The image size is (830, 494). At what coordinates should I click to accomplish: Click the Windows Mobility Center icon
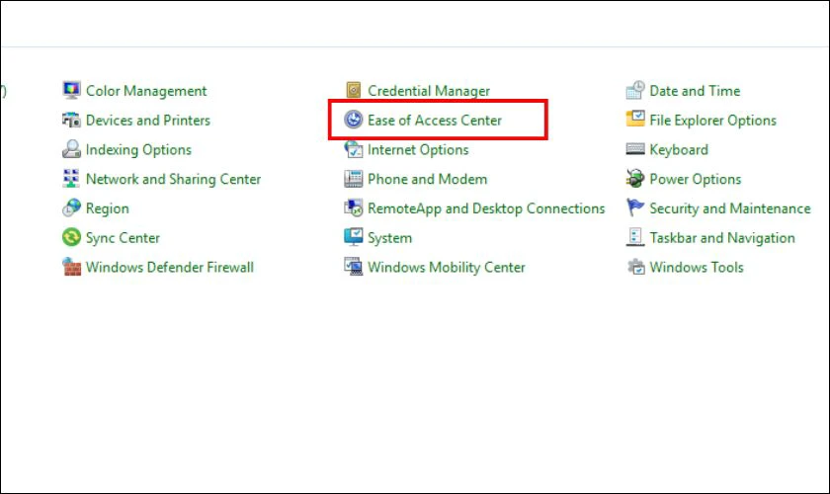tap(354, 267)
